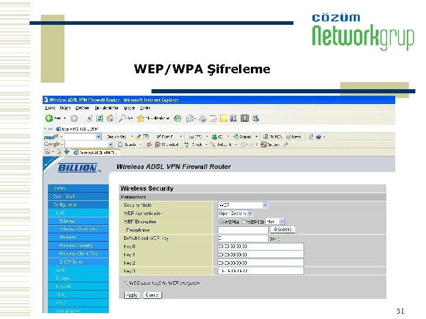Select the WEP128 radio button
426x319 pixels.
[x=244, y=222]
